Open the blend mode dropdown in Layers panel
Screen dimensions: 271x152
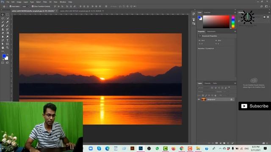[x=207, y=92]
